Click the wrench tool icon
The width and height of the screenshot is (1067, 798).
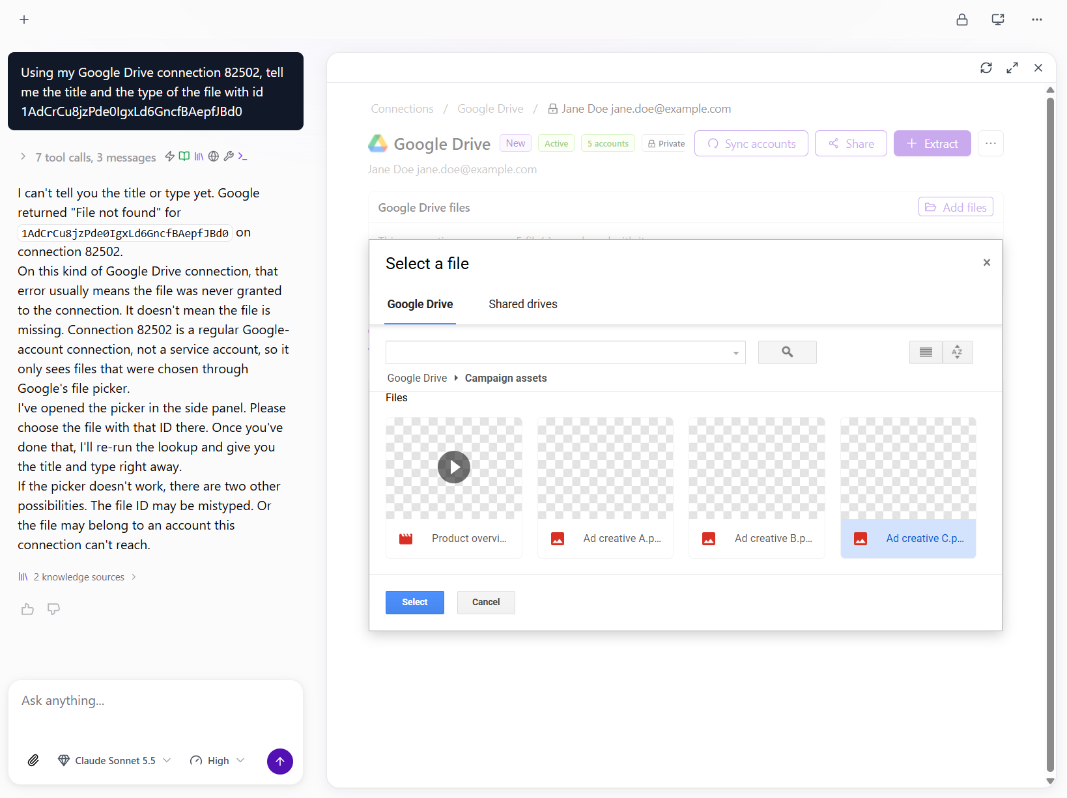pos(228,156)
